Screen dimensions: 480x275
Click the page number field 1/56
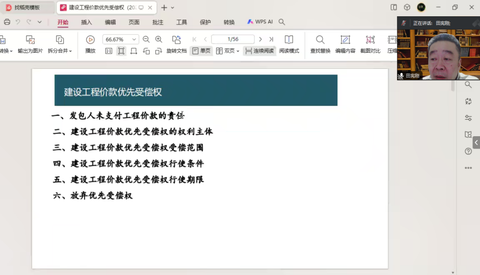tap(232, 39)
